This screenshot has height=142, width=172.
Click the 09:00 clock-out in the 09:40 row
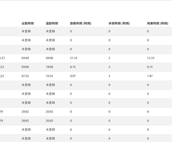[x=49, y=58]
